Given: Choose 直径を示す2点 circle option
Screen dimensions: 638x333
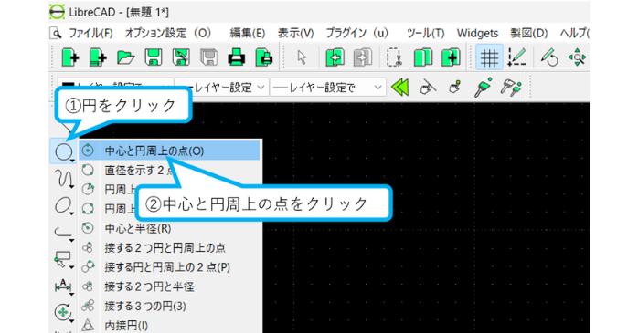Looking at the screenshot, I should pyautogui.click(x=169, y=171).
